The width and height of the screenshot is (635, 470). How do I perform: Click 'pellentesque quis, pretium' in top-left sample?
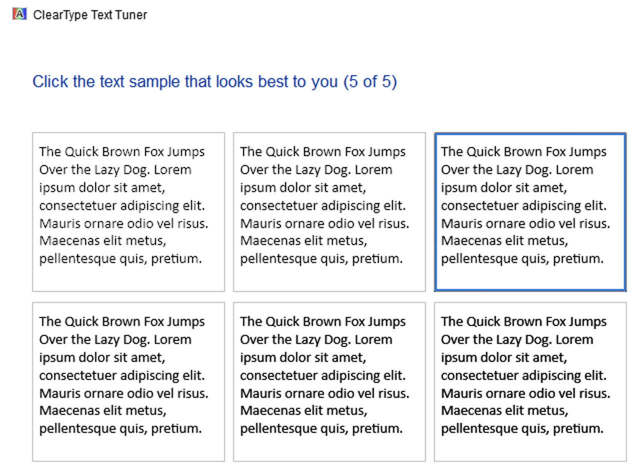coord(120,259)
